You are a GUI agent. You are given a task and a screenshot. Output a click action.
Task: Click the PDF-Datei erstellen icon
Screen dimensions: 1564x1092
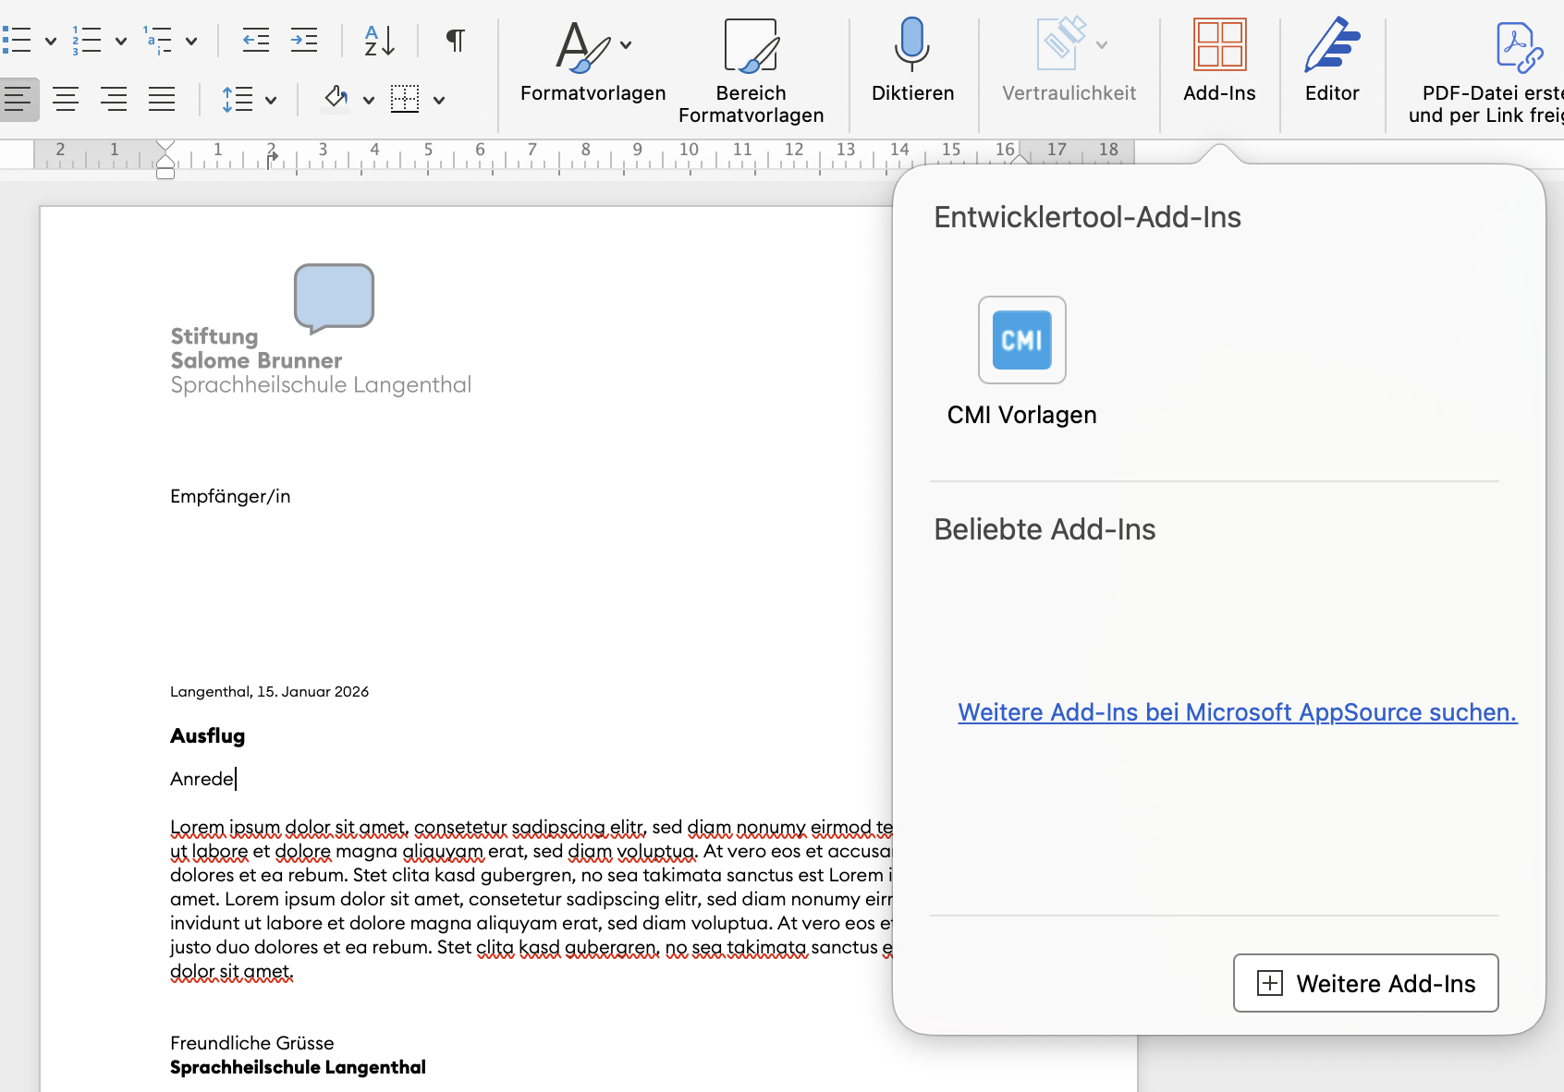(x=1517, y=48)
